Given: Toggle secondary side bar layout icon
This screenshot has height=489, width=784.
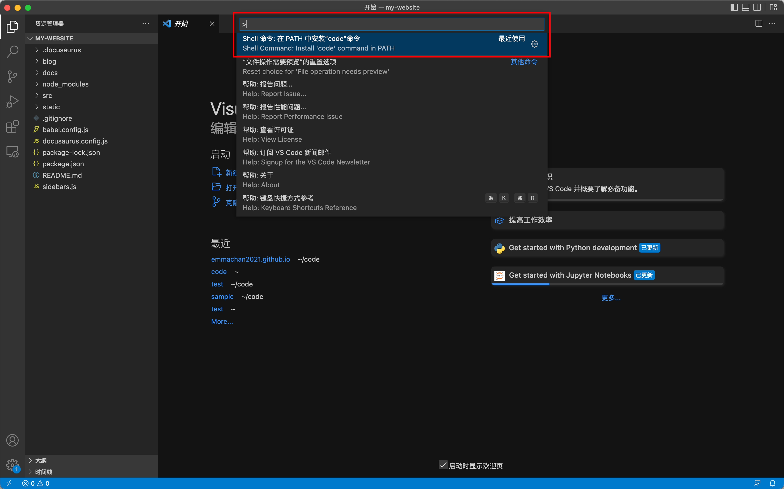Looking at the screenshot, I should click(757, 7).
